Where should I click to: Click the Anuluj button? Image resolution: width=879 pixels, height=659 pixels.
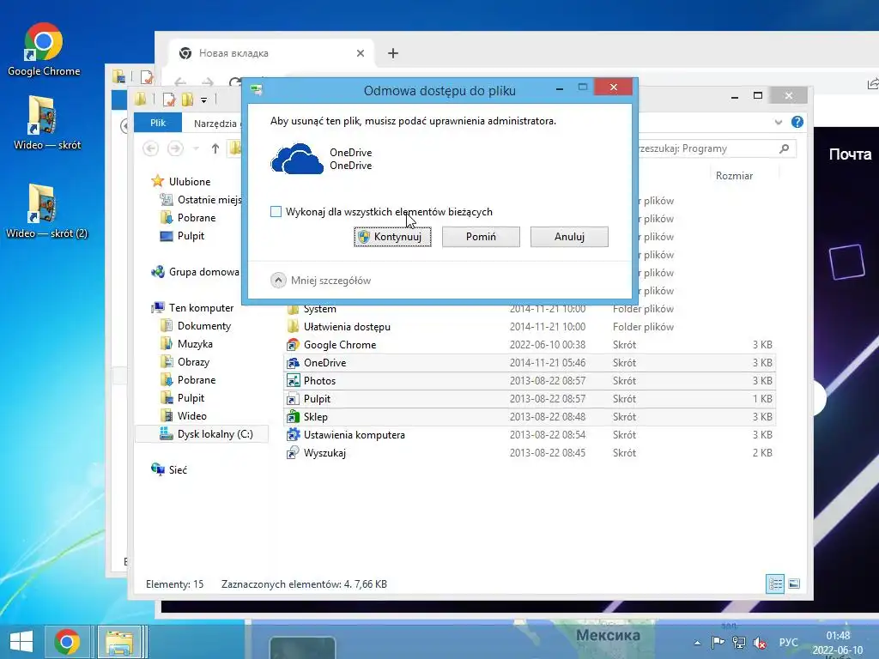[x=569, y=237]
